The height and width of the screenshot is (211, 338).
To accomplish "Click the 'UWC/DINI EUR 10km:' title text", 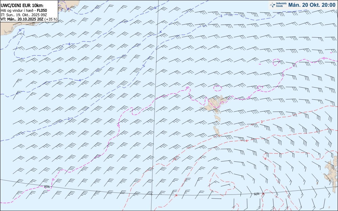I will [x=22, y=6].
